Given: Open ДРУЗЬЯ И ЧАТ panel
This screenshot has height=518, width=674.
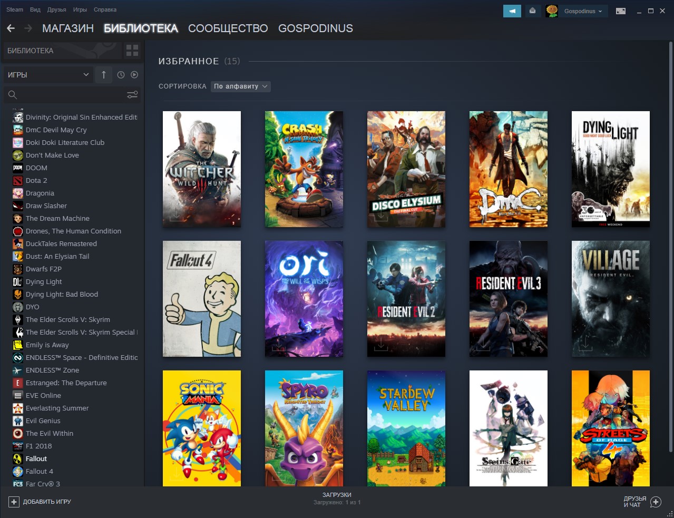Looking at the screenshot, I should tap(642, 502).
